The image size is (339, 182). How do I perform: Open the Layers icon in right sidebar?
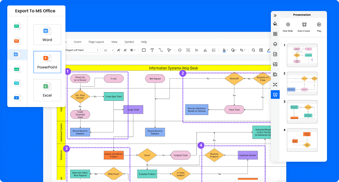[x=275, y=44]
